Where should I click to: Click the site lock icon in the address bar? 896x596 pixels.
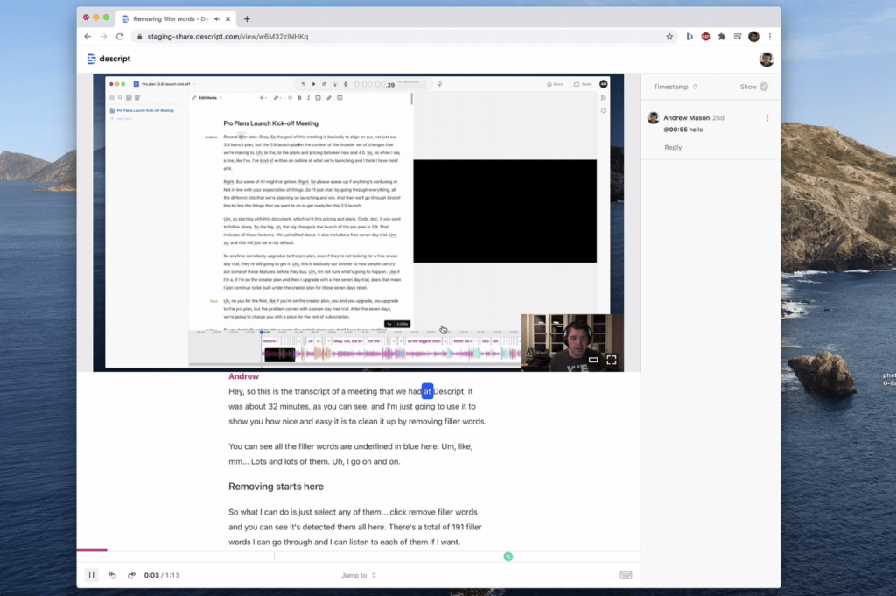(x=139, y=37)
